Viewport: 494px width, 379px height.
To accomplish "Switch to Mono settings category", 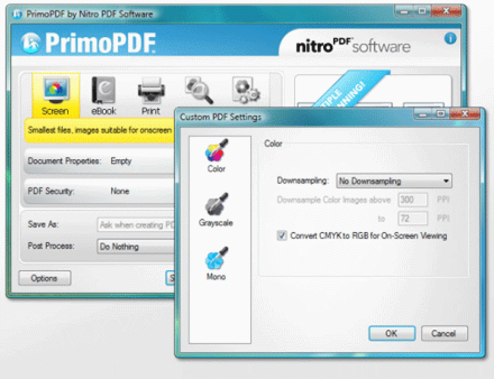I will click(216, 264).
